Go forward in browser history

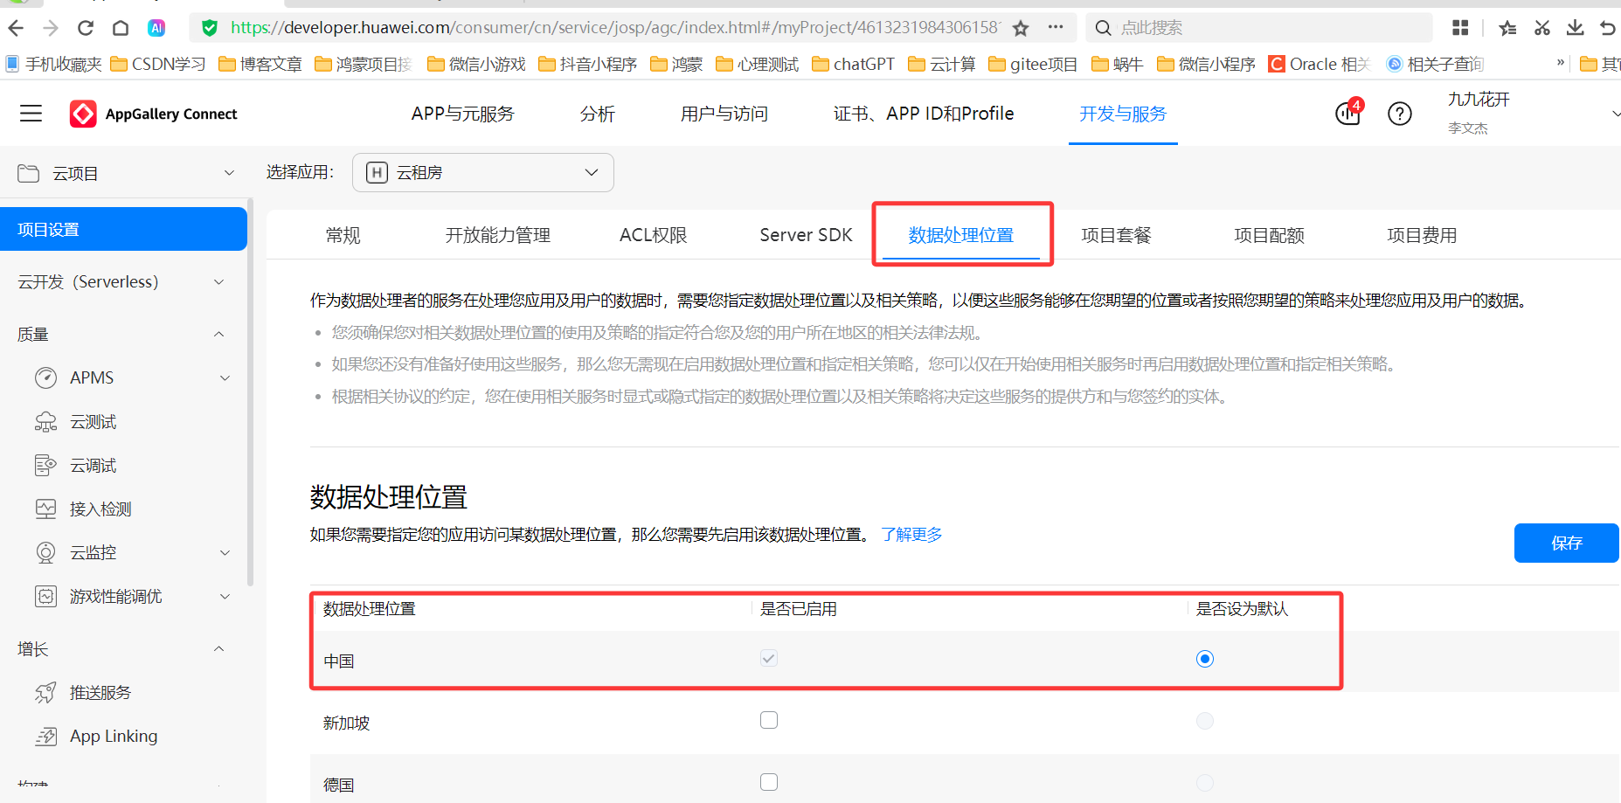51,28
